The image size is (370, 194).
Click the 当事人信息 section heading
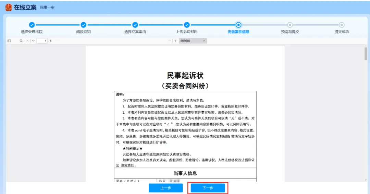point(185,173)
